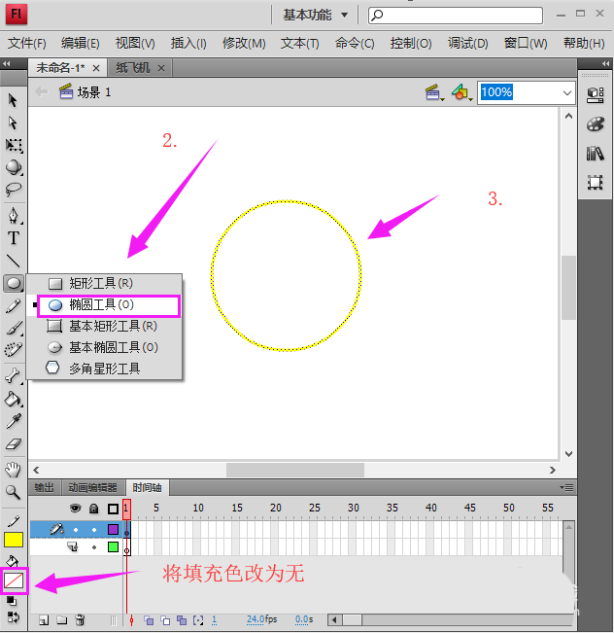Click the search field in title bar
Viewport: 614px width, 633px height.
coord(456,16)
